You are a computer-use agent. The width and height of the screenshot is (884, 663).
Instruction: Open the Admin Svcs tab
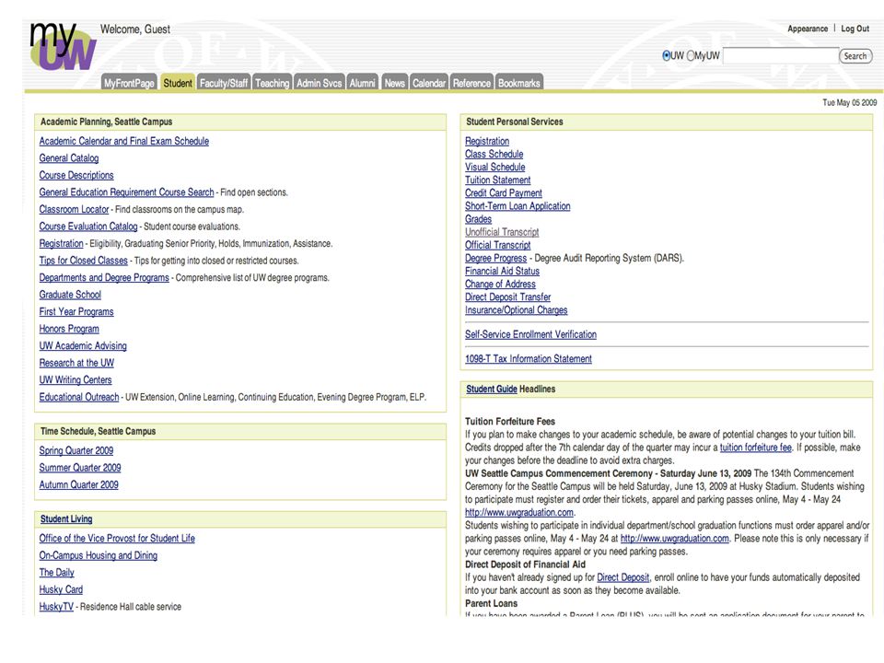(320, 83)
